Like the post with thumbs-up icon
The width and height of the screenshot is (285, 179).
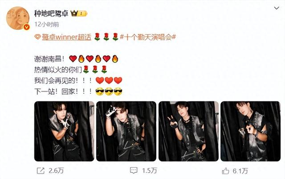tap(225, 171)
